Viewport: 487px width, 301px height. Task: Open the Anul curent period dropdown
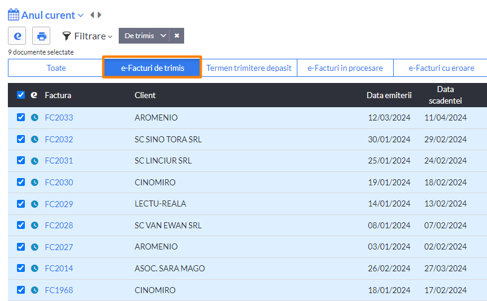pyautogui.click(x=52, y=15)
